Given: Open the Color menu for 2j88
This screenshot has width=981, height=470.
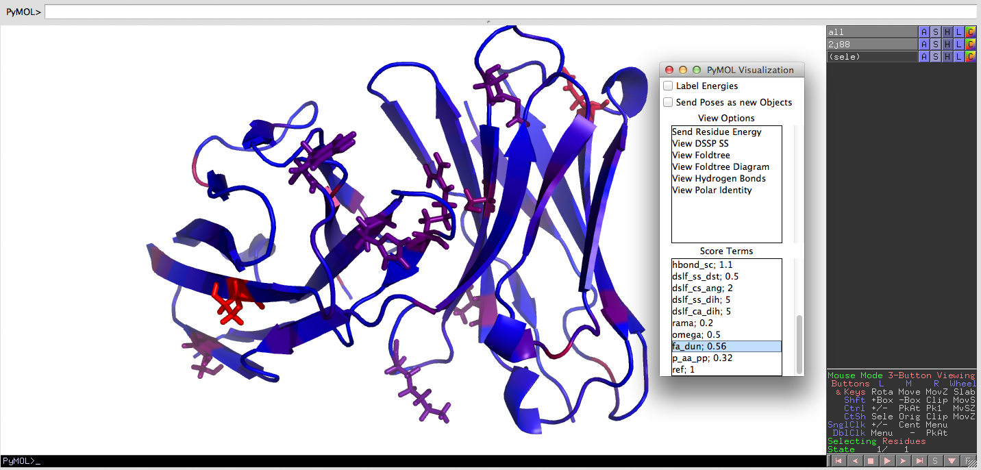Looking at the screenshot, I should coord(970,45).
